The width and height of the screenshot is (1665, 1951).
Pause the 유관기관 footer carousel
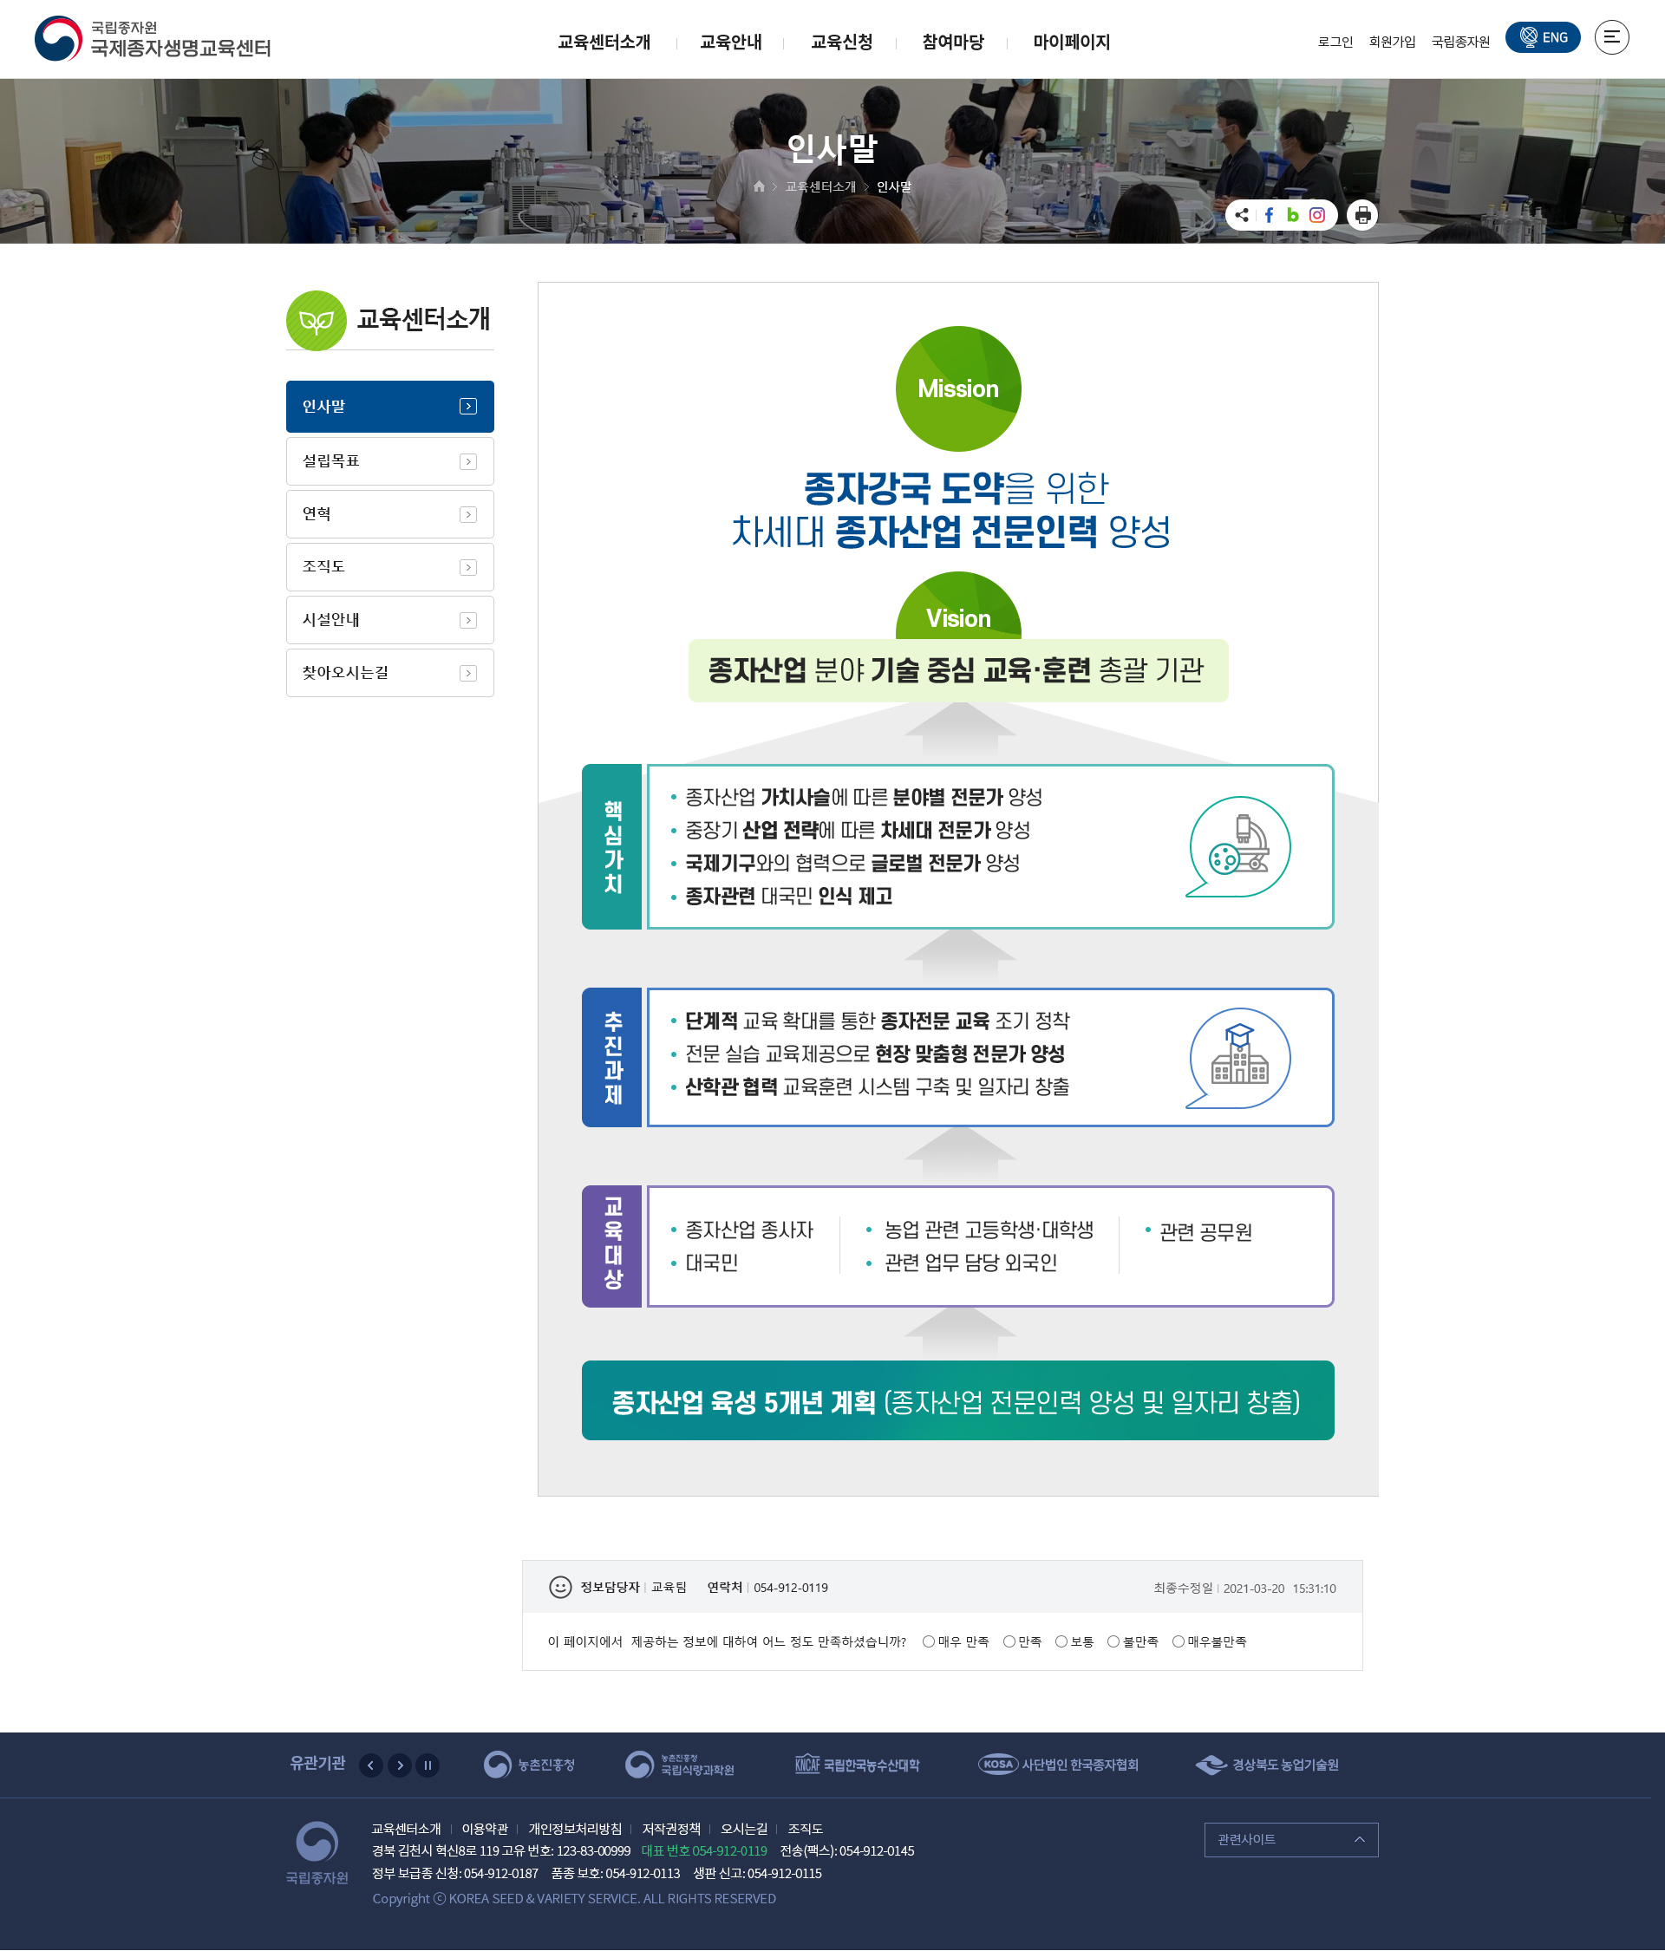click(x=428, y=1765)
